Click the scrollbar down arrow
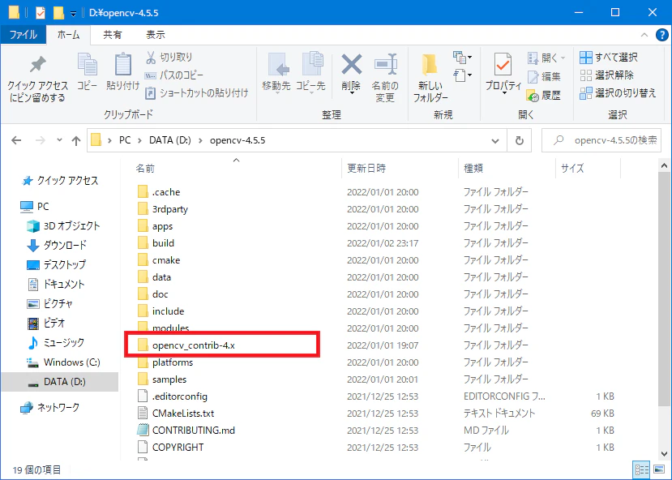The height and width of the screenshot is (480, 672). coord(664,453)
